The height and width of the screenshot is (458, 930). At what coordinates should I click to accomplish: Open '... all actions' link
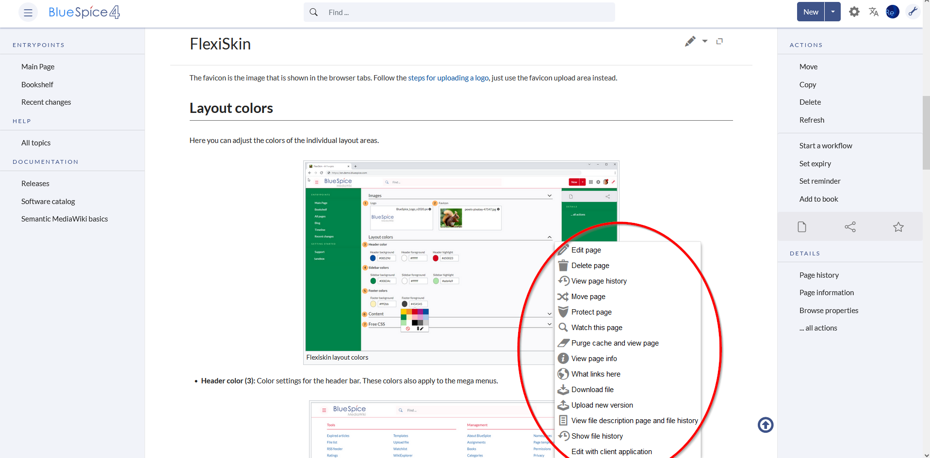818,328
